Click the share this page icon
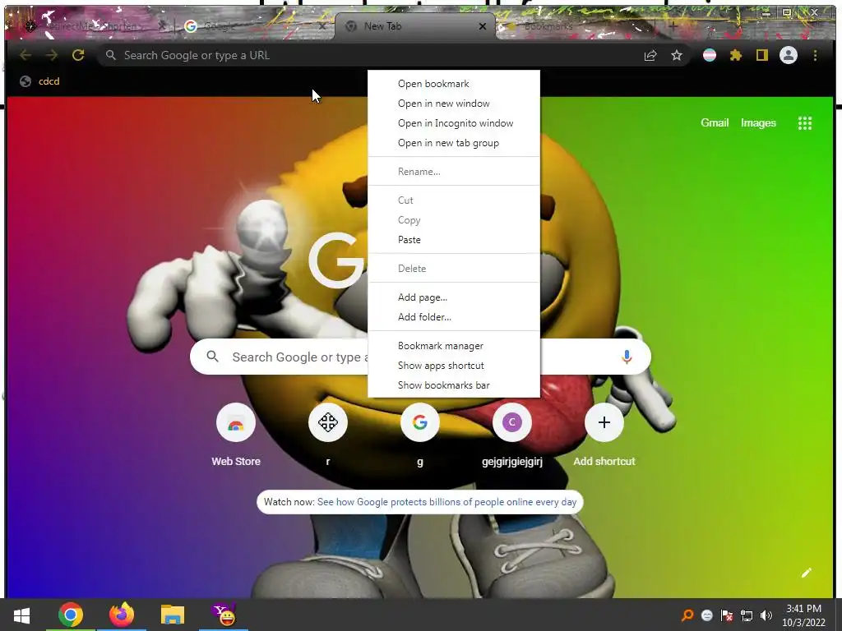 tap(650, 55)
